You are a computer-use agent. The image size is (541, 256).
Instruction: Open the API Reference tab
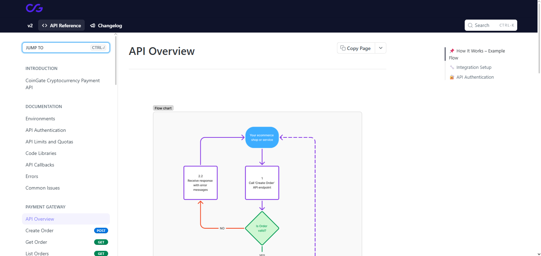click(61, 26)
